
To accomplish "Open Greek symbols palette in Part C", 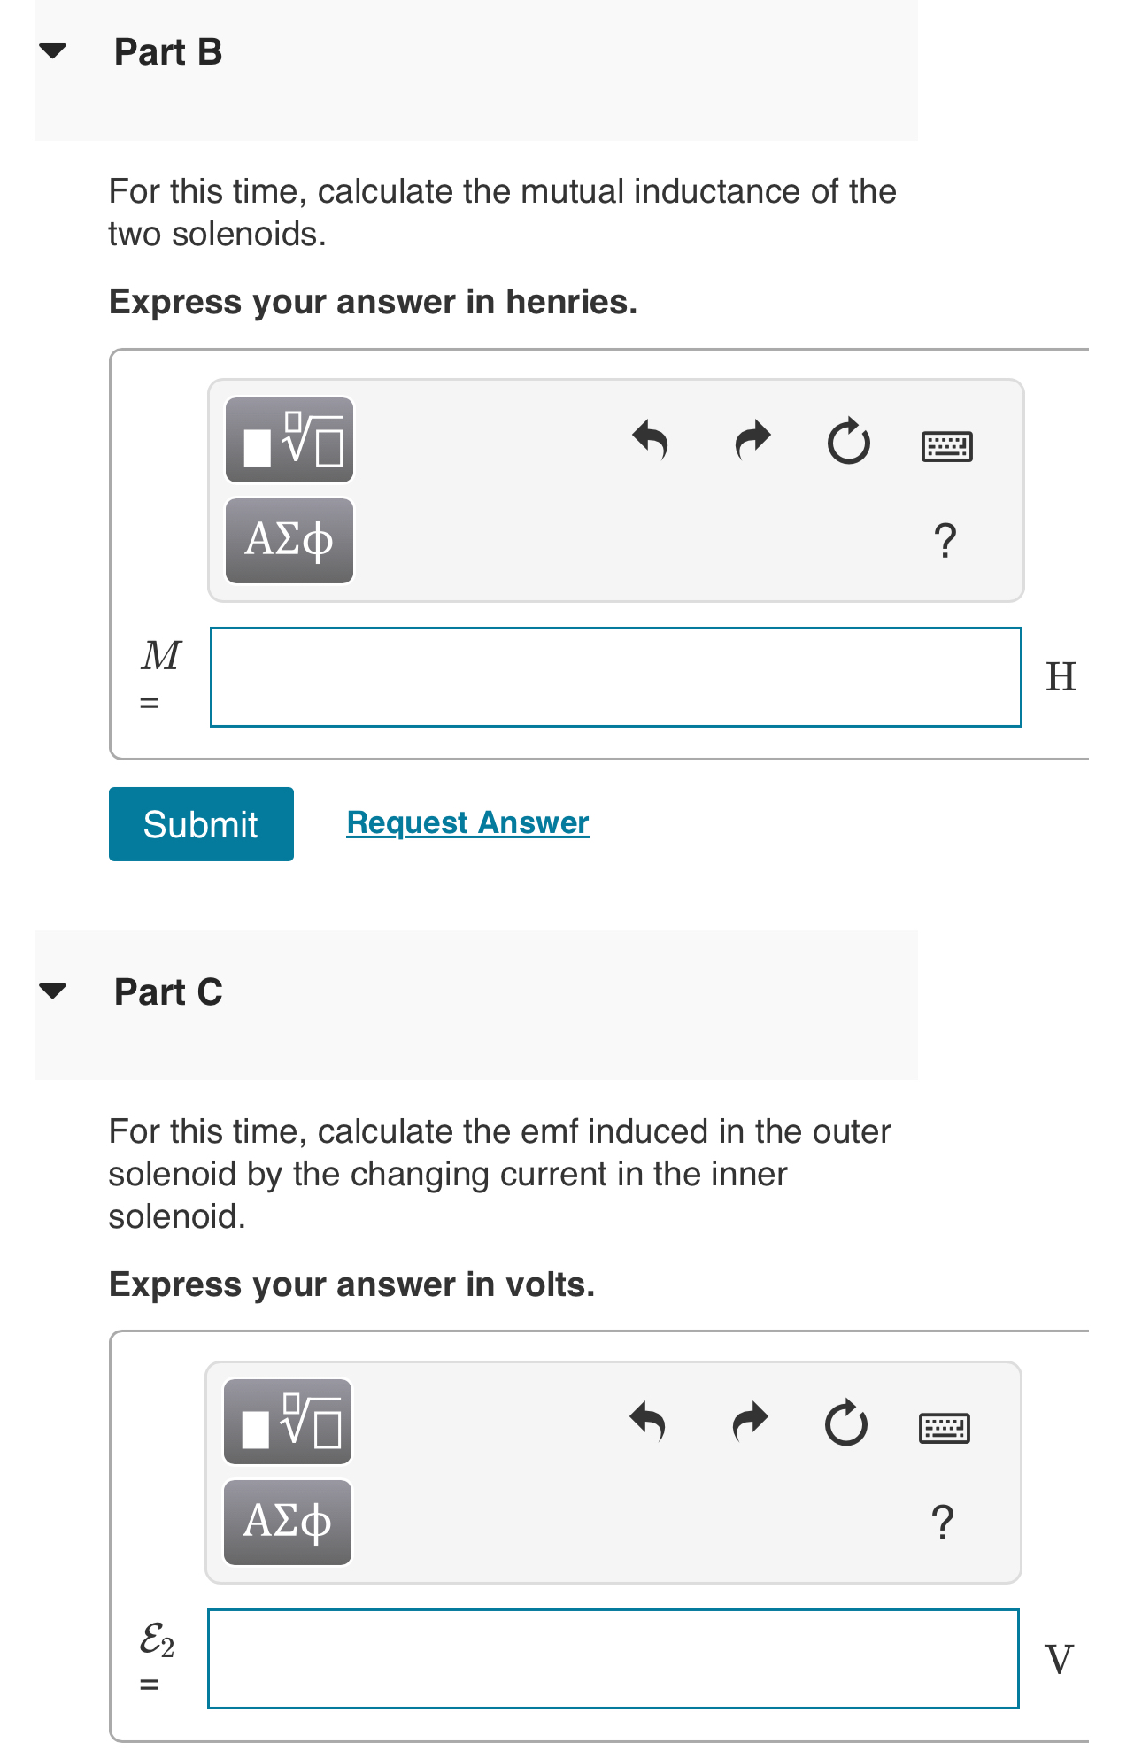I will pos(288,1522).
